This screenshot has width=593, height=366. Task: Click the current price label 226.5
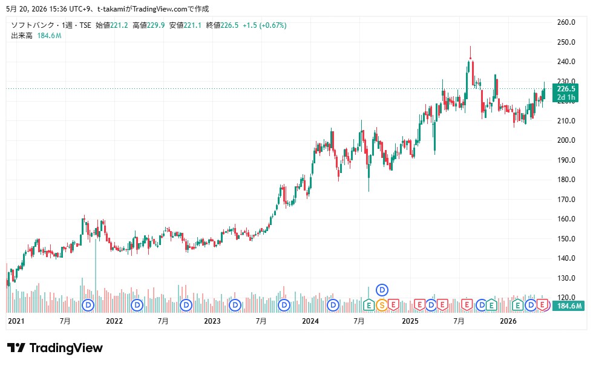(566, 89)
